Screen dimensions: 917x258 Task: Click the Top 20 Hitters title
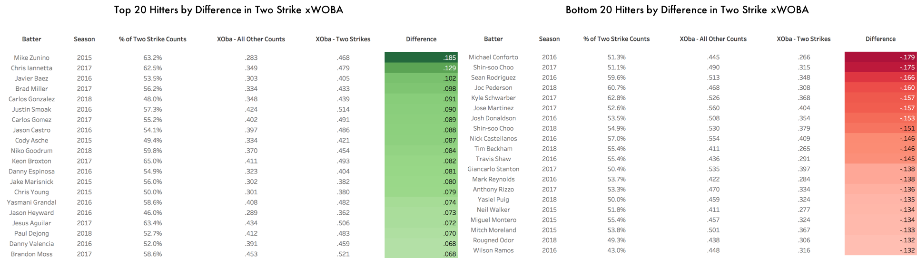pos(228,10)
